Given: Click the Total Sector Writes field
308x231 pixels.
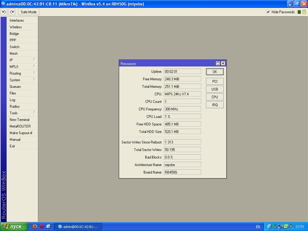Looking at the screenshot, I should coord(183,150).
